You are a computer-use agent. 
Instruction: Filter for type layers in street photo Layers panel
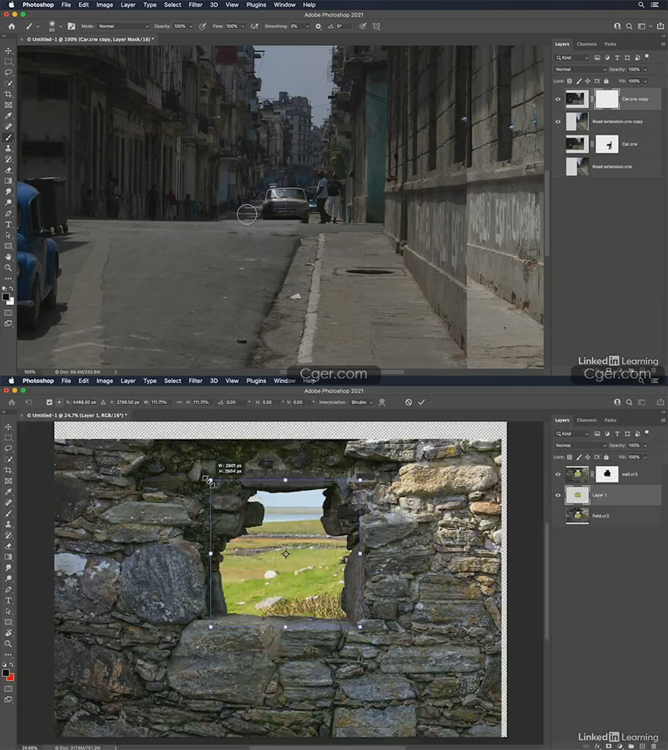[617, 58]
